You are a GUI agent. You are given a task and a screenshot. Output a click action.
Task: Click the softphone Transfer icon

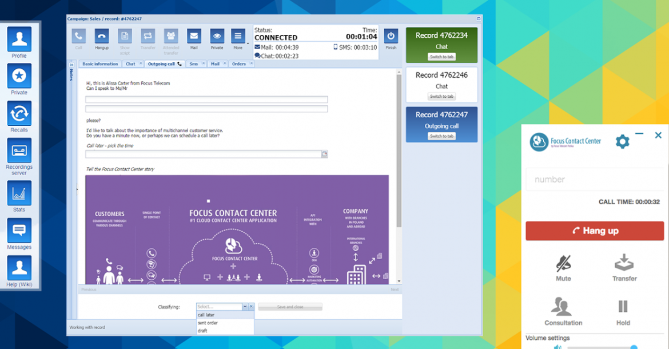tap(624, 263)
